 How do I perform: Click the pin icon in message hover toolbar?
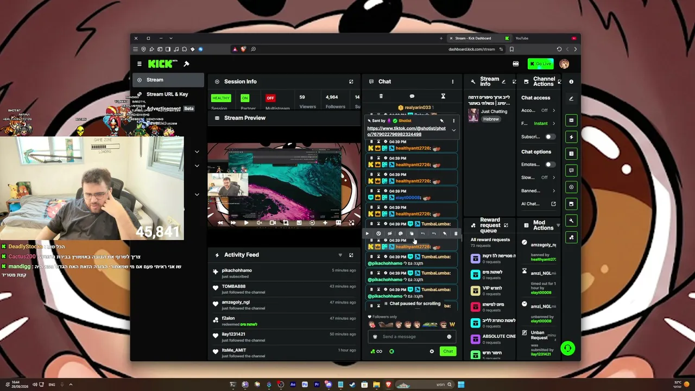coord(445,234)
